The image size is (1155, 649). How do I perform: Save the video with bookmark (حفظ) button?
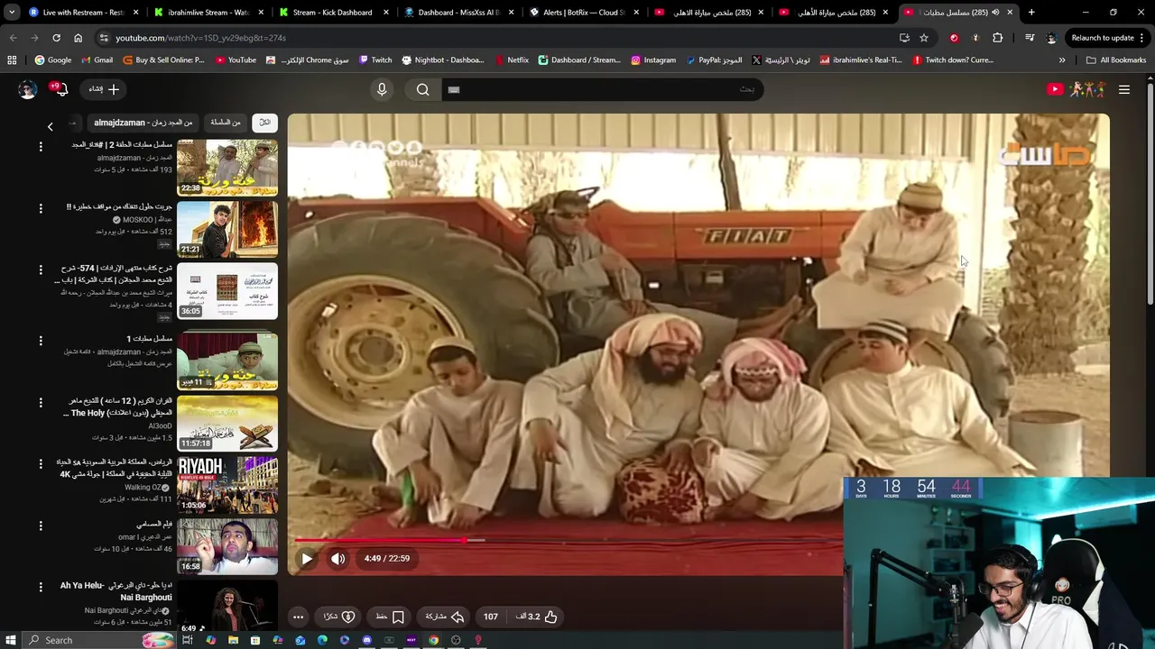coord(390,617)
